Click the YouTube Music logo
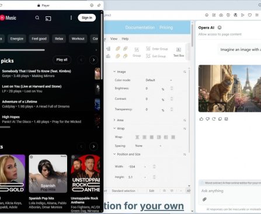Screen dimensions: 261x214 (8, 18)
